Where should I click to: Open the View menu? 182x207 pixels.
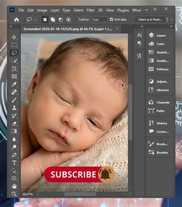pos(110,10)
